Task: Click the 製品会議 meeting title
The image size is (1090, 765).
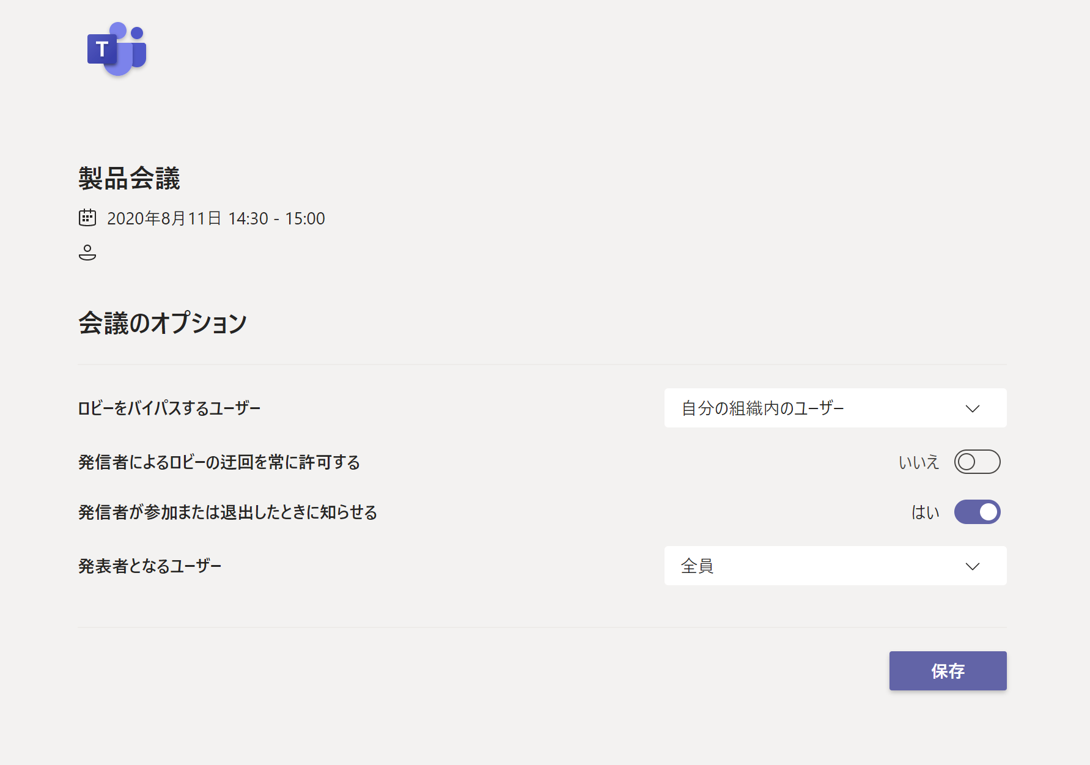Action: (129, 179)
